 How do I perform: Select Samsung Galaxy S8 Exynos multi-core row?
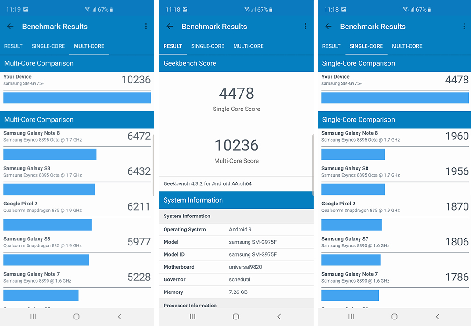coord(77,180)
